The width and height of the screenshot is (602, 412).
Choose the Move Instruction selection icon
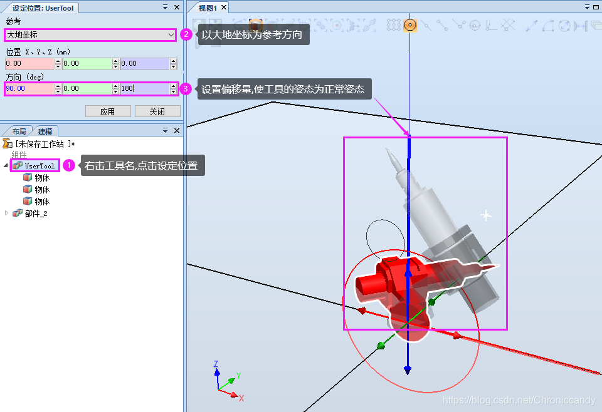click(353, 25)
